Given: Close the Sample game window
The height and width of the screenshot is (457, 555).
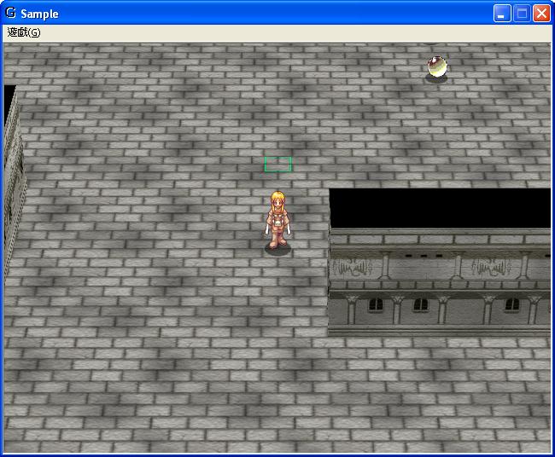Looking at the screenshot, I should (x=541, y=14).
